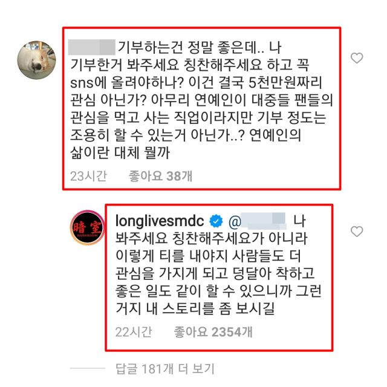This screenshot has height=387, width=387.
Task: Select the comment text starting "기부하는건 정말 좋은데"
Action: click(200, 47)
